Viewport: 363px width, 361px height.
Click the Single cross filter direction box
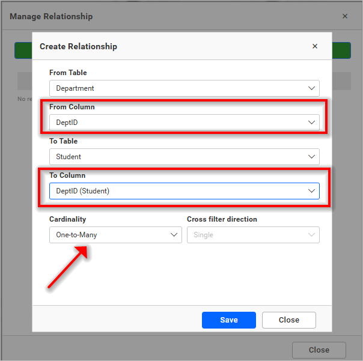246,235
